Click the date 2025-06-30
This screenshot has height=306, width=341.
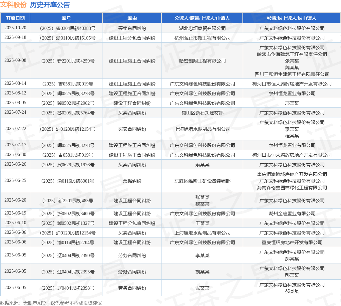click(x=15, y=154)
